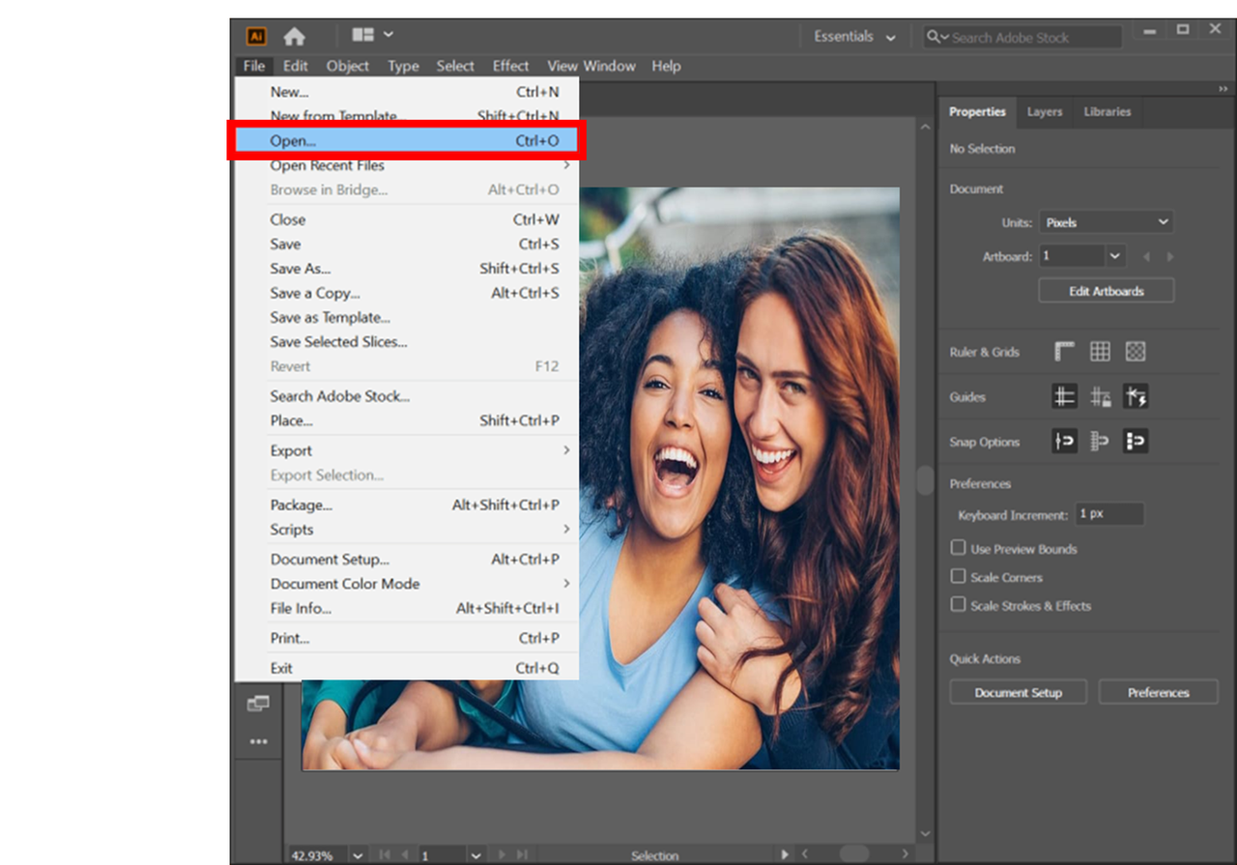This screenshot has width=1237, height=865.
Task: Click the transparency grid icon
Action: tap(1136, 352)
